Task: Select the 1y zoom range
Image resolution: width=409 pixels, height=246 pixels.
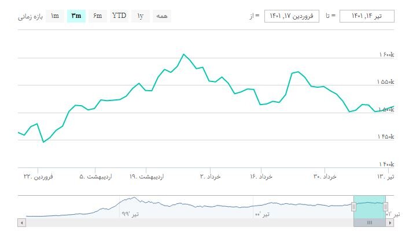Action: (x=141, y=16)
